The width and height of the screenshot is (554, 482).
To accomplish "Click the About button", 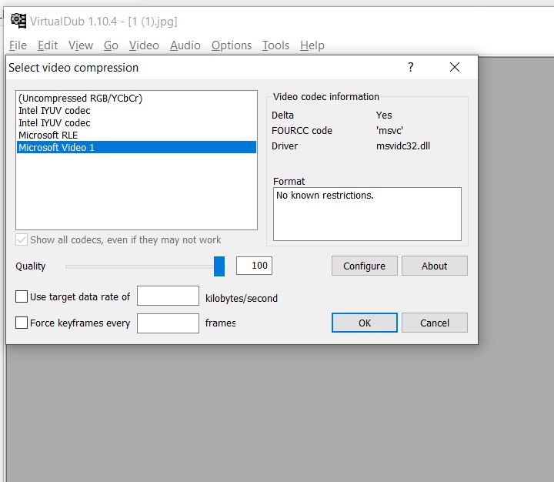I will pos(434,266).
